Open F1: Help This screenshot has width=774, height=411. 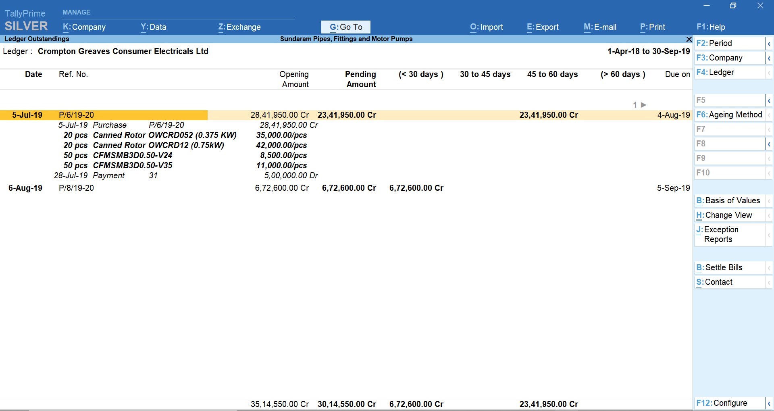tap(711, 27)
